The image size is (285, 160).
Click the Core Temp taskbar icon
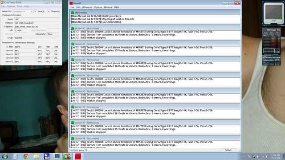[x=67, y=156]
